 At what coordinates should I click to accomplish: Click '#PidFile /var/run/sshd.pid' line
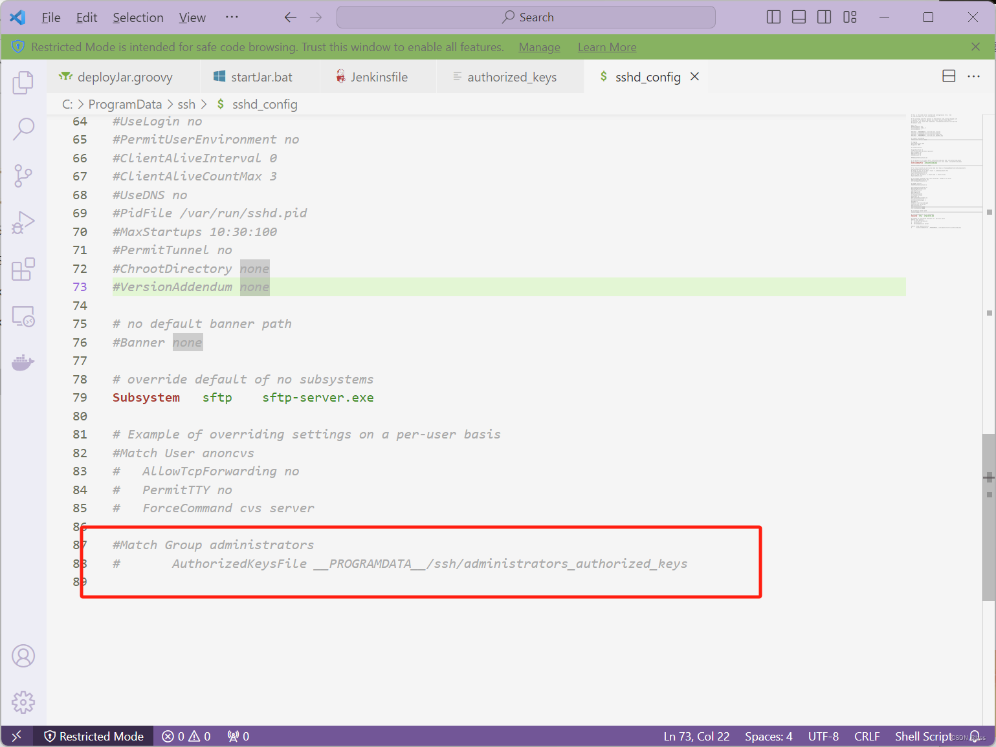click(210, 213)
